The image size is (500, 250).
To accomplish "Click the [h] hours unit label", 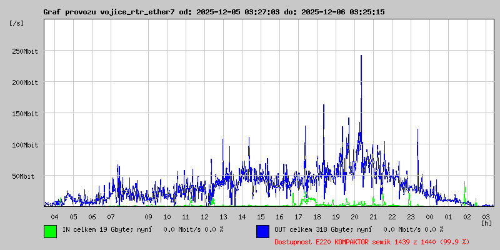I will pyautogui.click(x=486, y=222).
